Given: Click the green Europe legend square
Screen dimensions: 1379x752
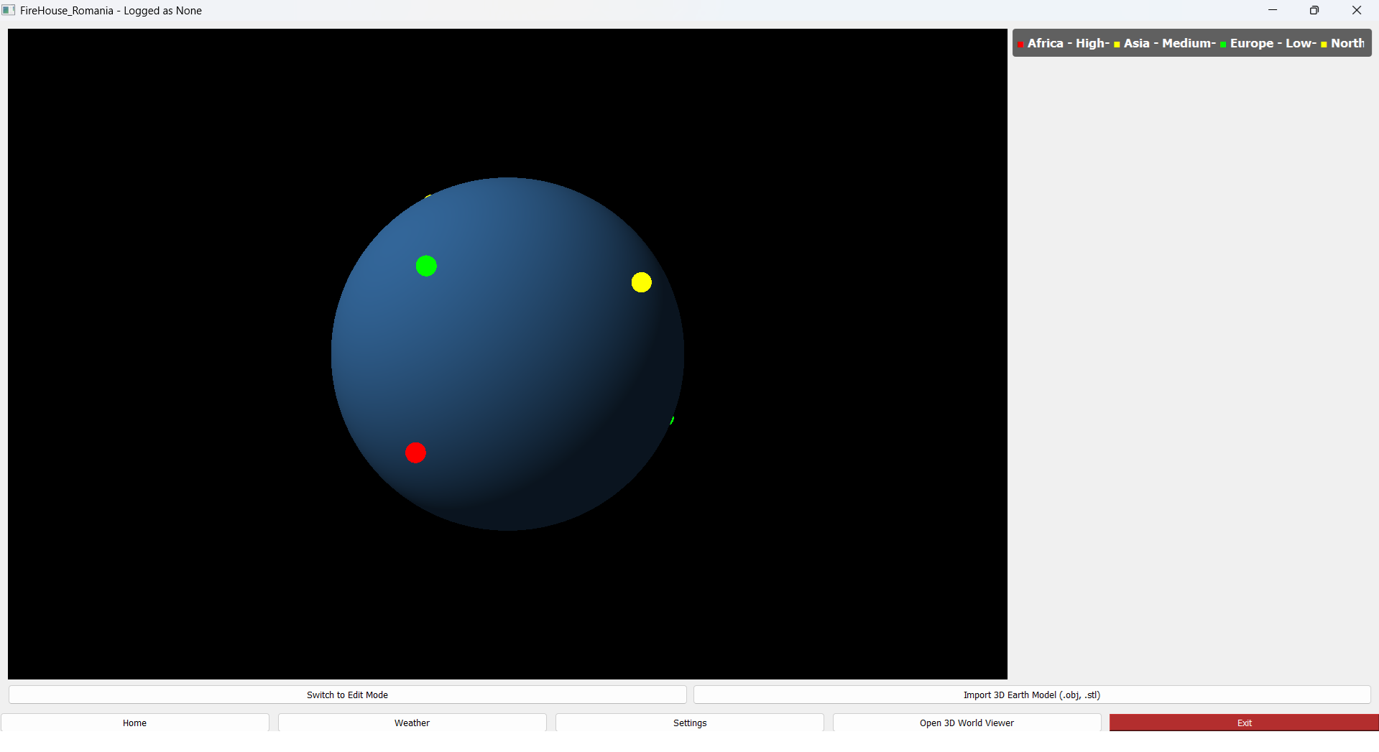Looking at the screenshot, I should click(1223, 45).
